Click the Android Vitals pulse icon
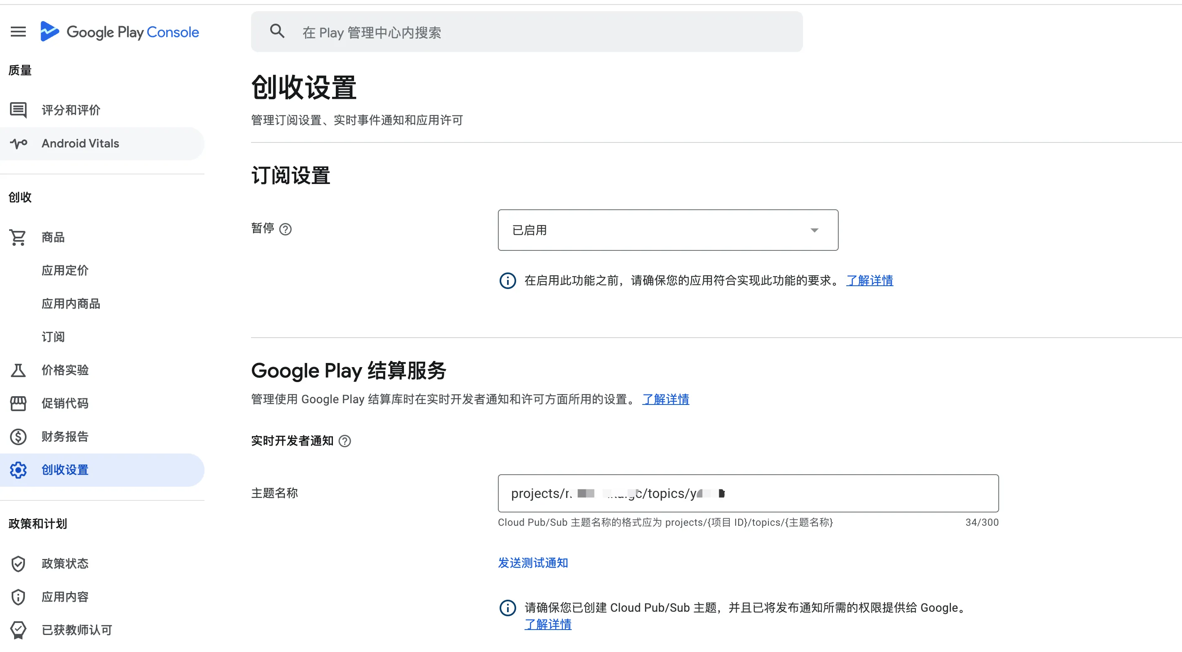Image resolution: width=1182 pixels, height=652 pixels. pos(18,144)
